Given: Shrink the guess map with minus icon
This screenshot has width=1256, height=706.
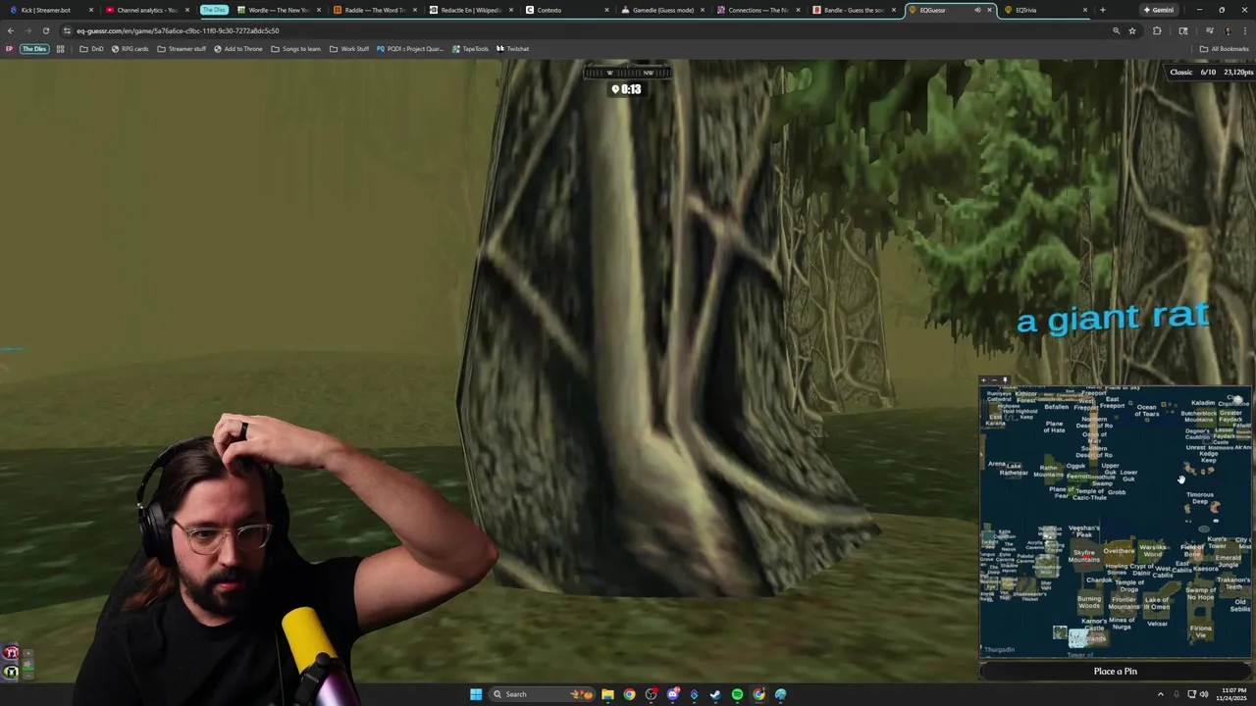Looking at the screenshot, I should tap(994, 380).
